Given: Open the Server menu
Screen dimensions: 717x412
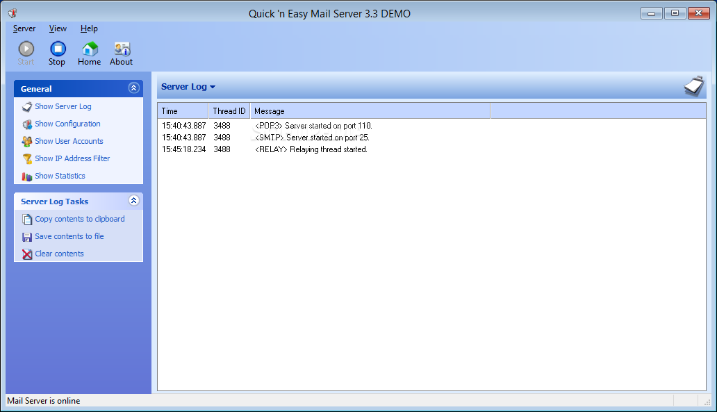Looking at the screenshot, I should click(x=24, y=28).
